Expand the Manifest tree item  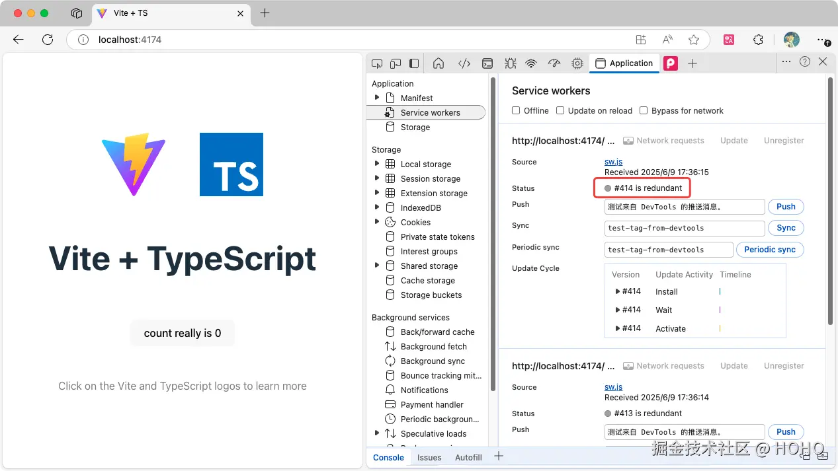[x=377, y=98]
